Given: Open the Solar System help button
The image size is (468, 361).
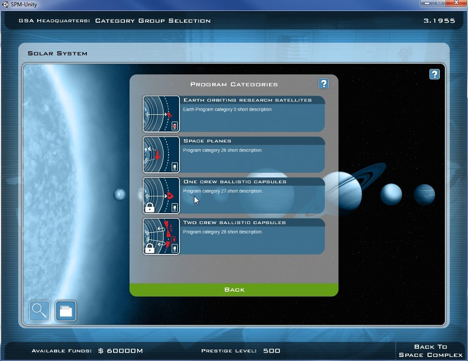Looking at the screenshot, I should (434, 74).
